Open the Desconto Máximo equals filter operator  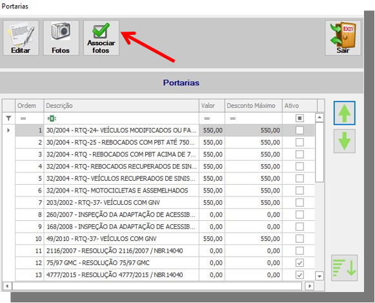(233, 118)
